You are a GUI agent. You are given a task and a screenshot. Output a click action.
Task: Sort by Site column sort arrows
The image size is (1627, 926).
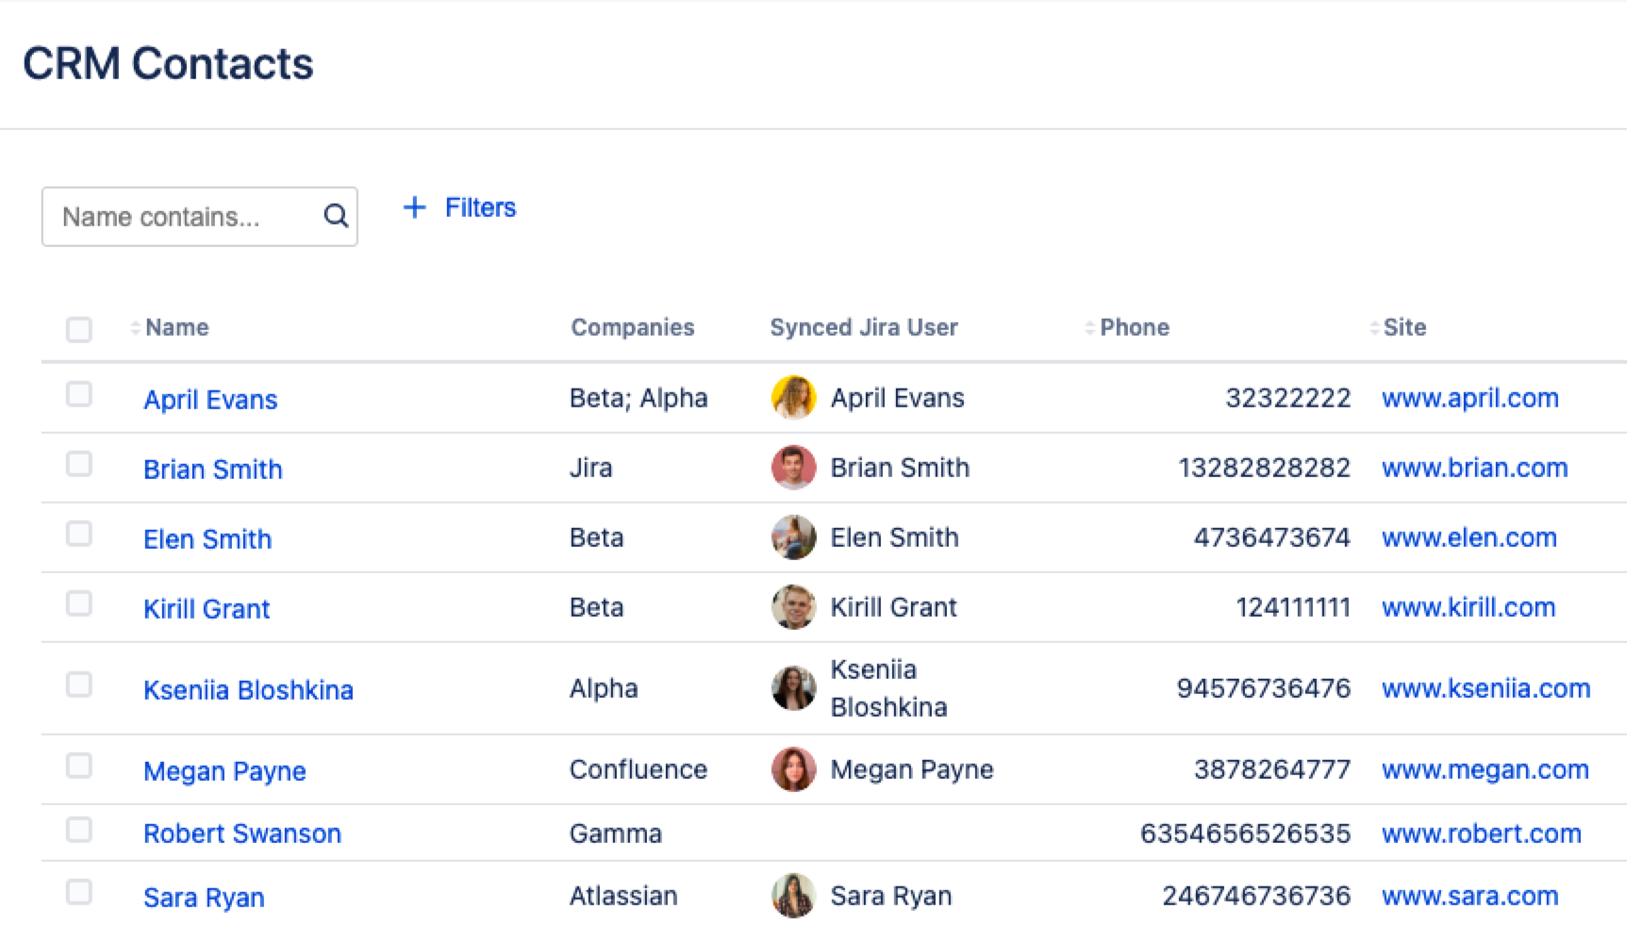tap(1373, 328)
